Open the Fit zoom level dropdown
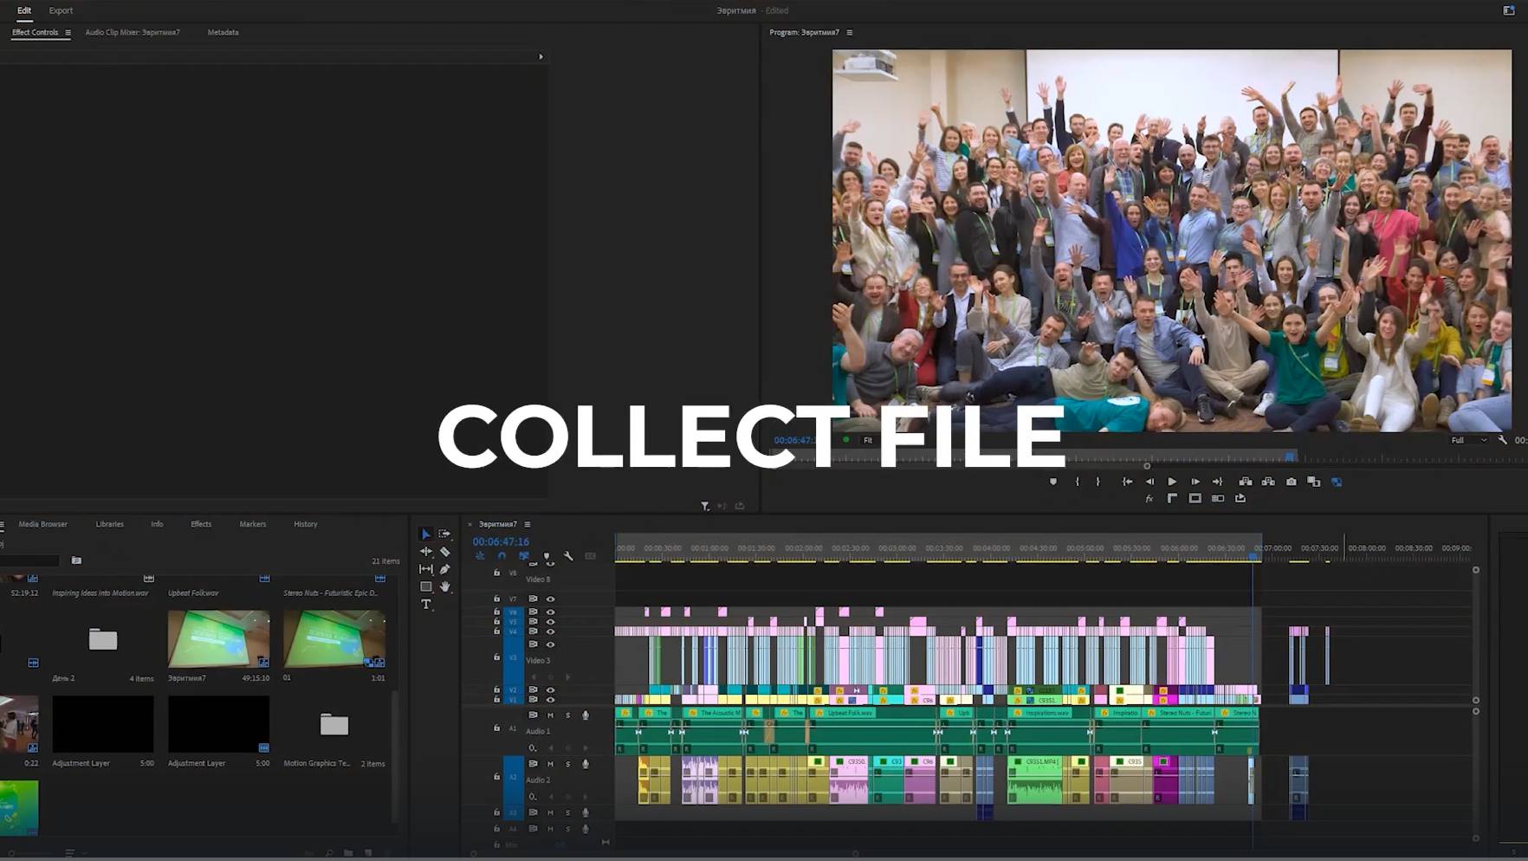1528x861 pixels. [x=869, y=440]
